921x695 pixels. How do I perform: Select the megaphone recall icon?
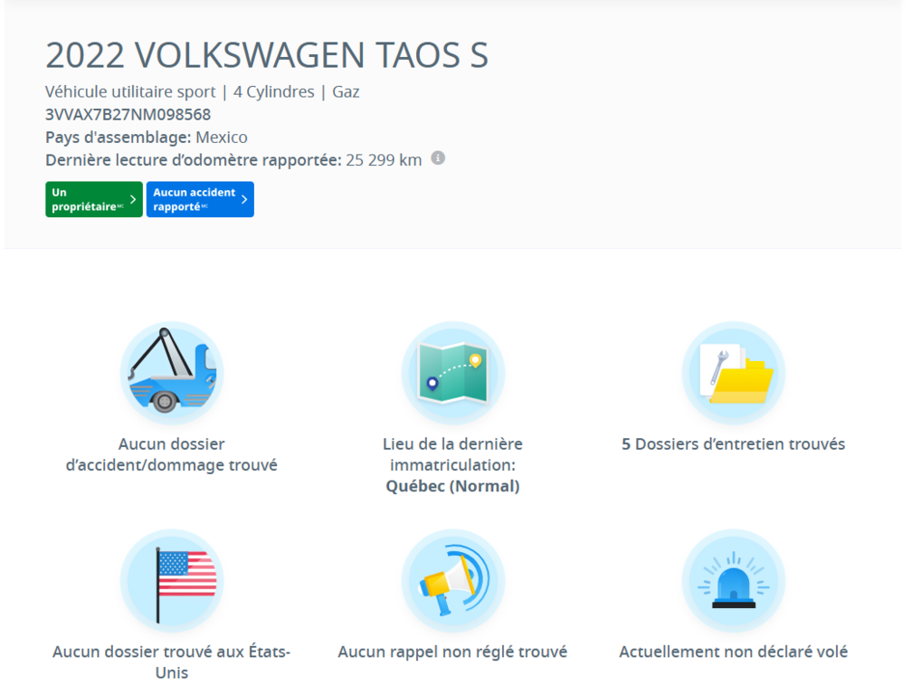pos(452,580)
